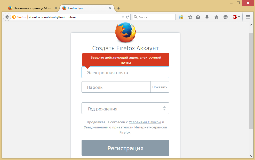Click the Adblock Plus ABP icon
Image resolution: width=255 pixels, height=160 pixels.
(x=235, y=17)
